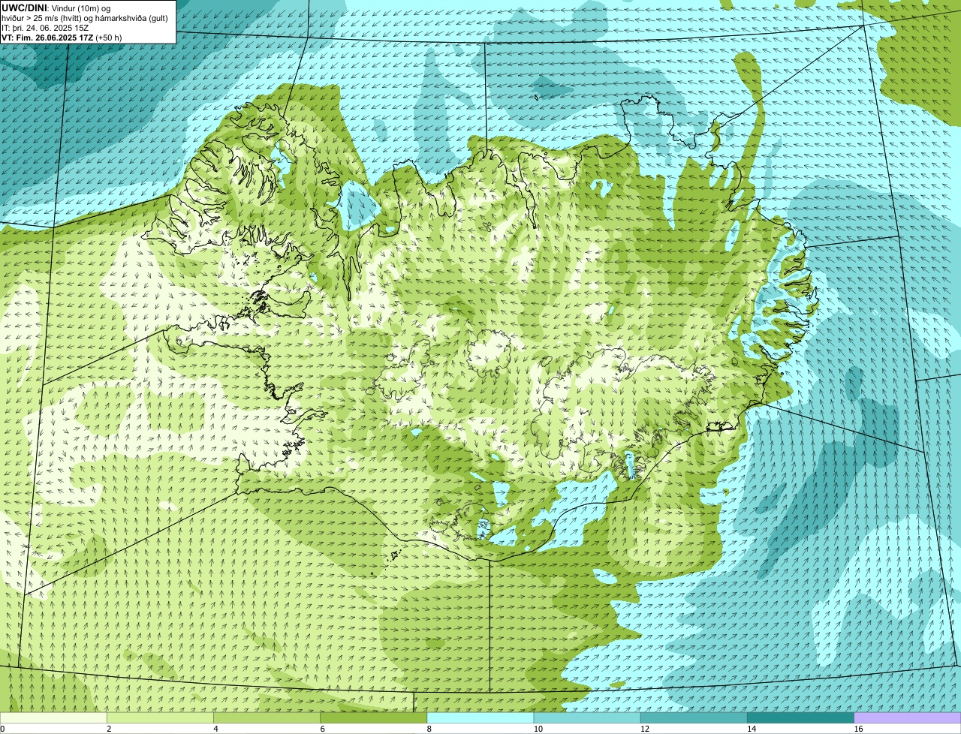Click the "hviður > 25 m/s (hvítt)" legend line
The width and height of the screenshot is (961, 734).
pyautogui.click(x=85, y=17)
